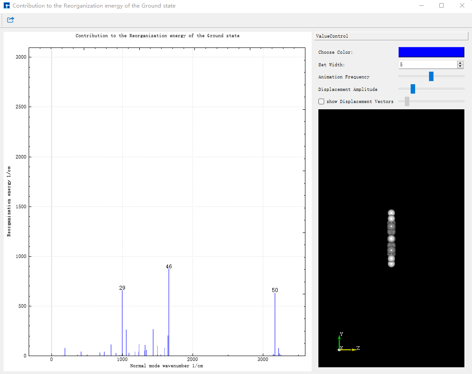Click the export/share toolbar icon
The image size is (472, 374).
11,20
